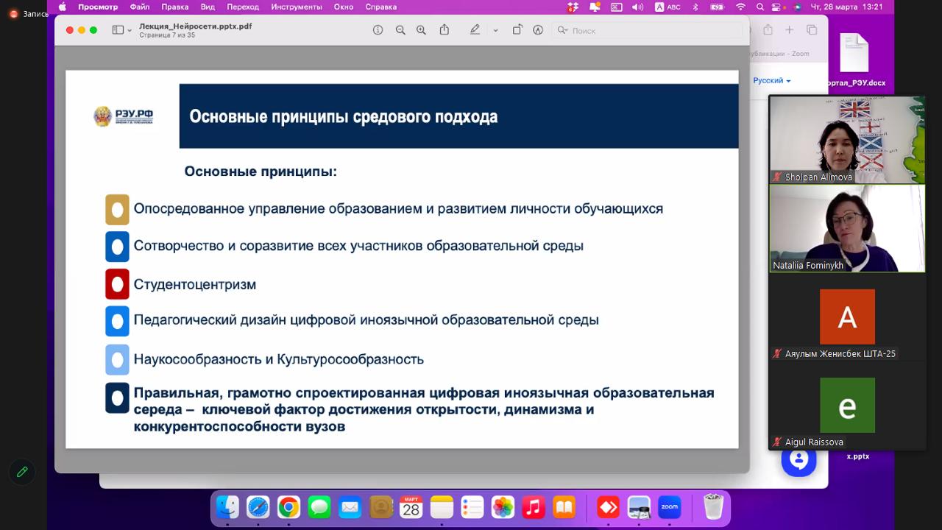Viewport: 942px width, 530px height.
Task: Activate the markup pen highlight tool
Action: coord(475,30)
